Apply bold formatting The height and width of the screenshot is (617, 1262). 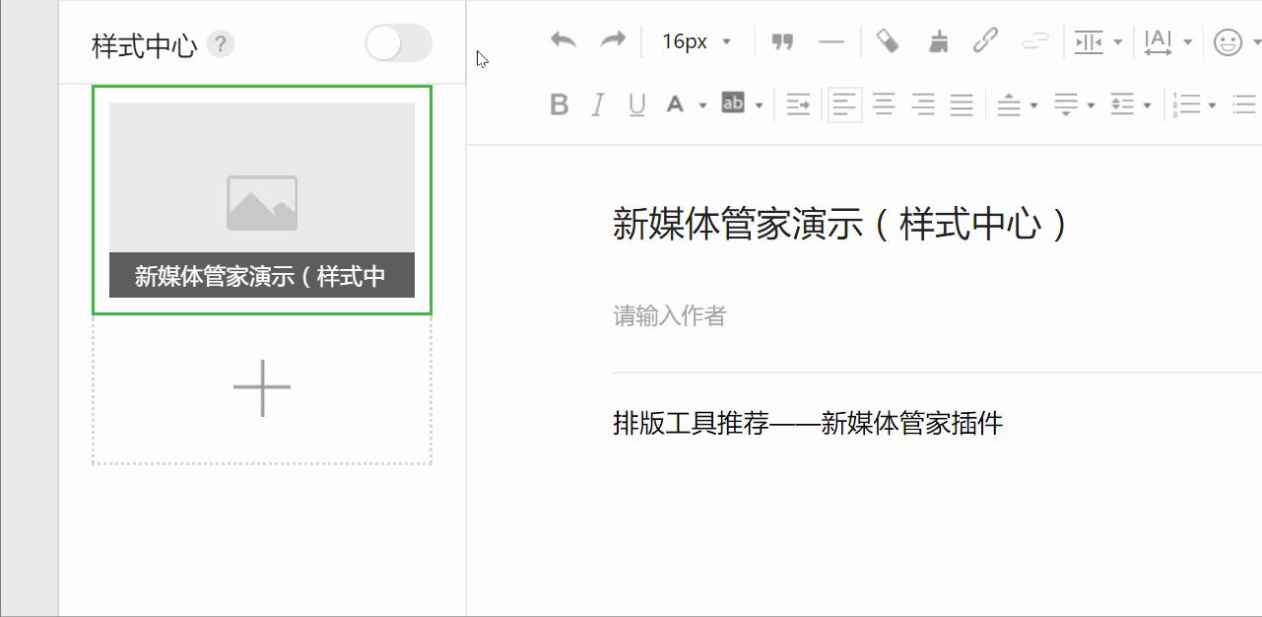pos(560,104)
